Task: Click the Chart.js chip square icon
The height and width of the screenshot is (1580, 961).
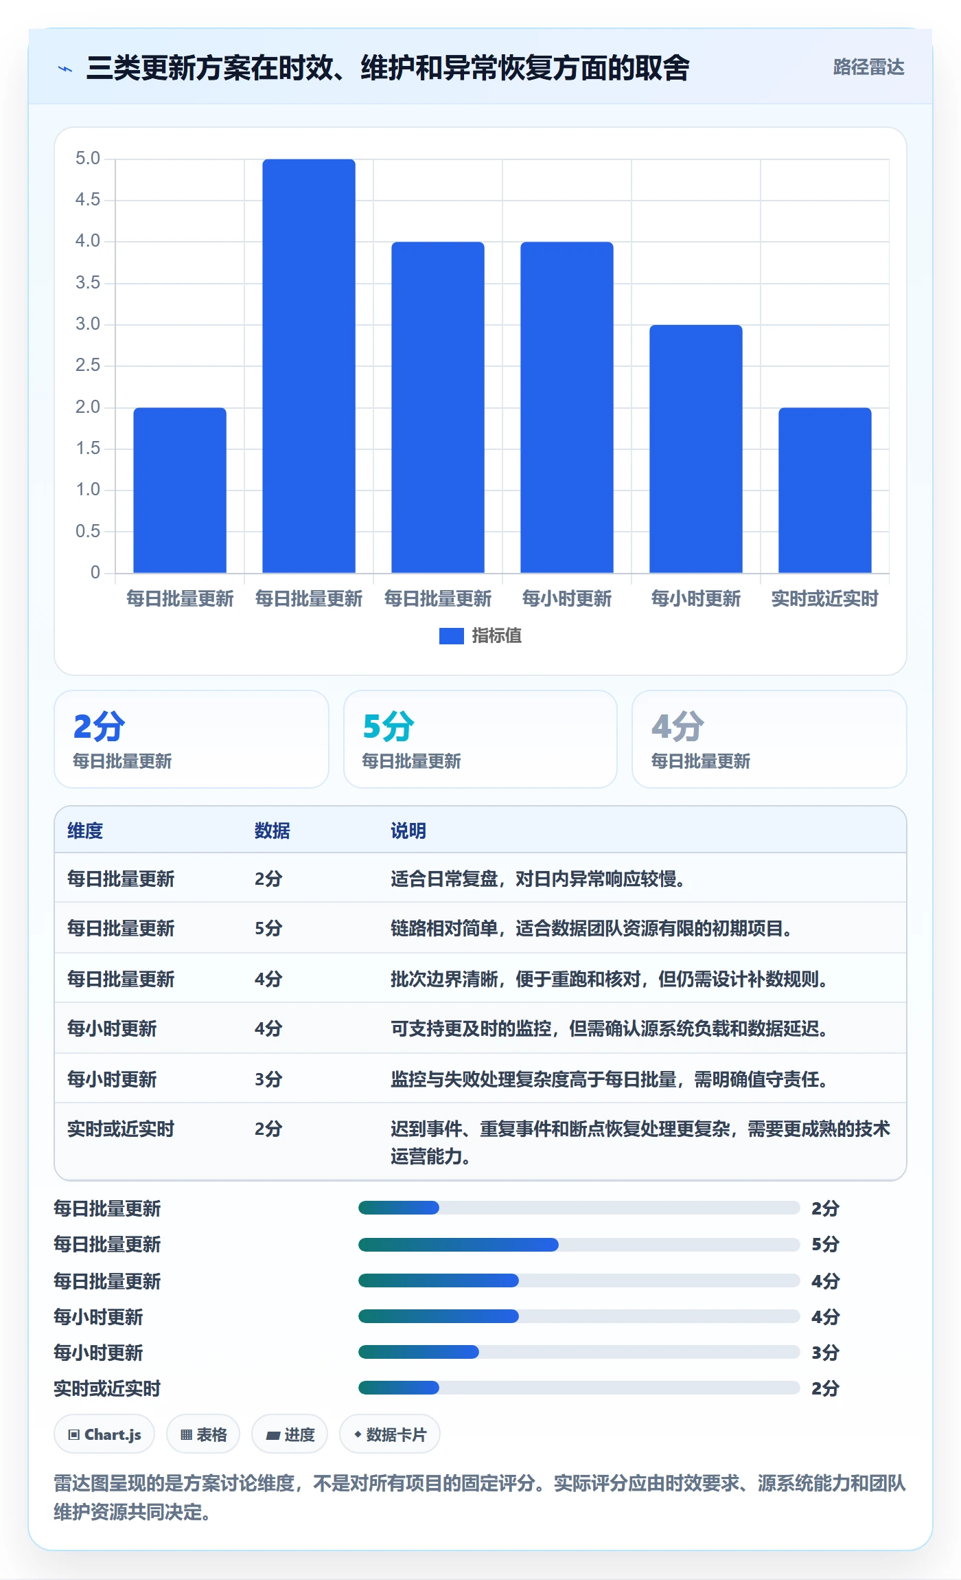Action: click(74, 1434)
